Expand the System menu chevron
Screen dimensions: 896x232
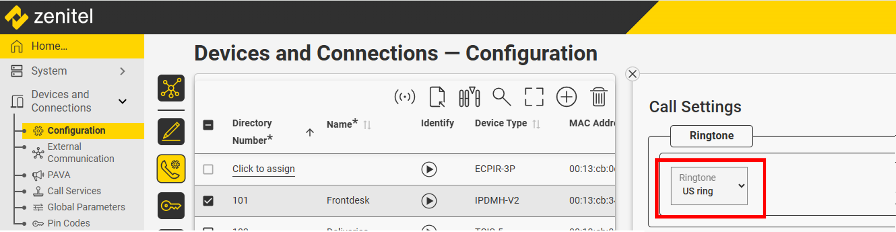[122, 72]
